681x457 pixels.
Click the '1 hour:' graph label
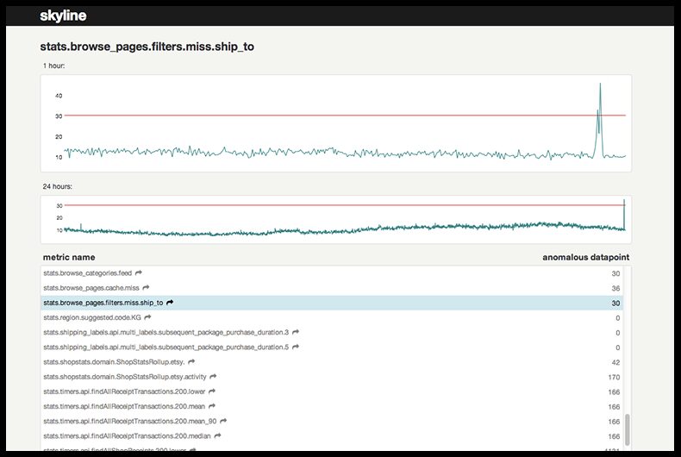pyautogui.click(x=53, y=66)
